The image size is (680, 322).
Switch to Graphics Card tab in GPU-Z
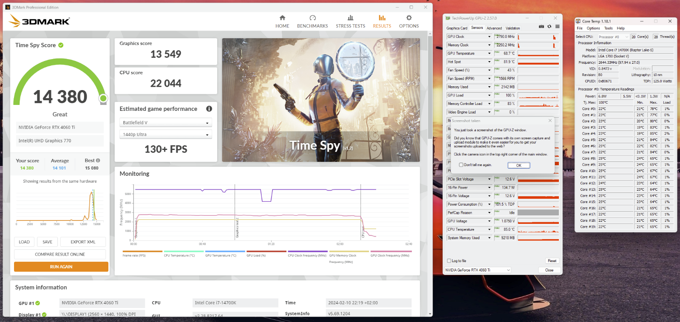coord(457,28)
